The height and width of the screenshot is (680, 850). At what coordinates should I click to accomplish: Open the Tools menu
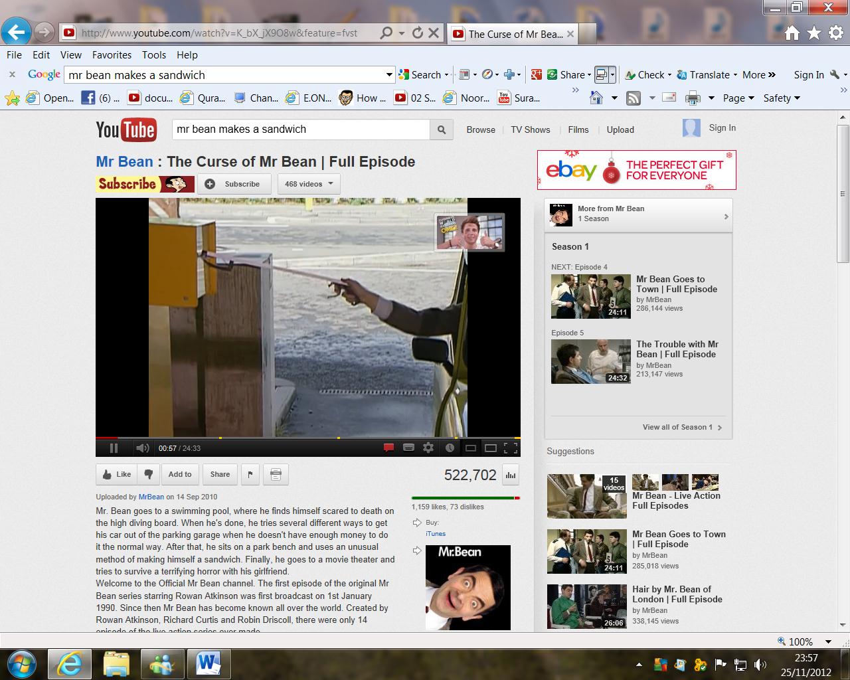tap(153, 55)
